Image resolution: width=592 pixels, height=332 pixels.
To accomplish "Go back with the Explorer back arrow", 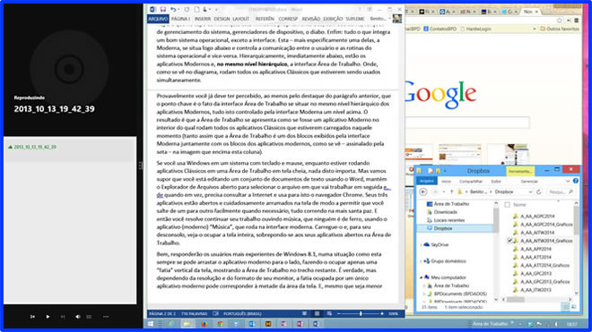I will click(423, 192).
